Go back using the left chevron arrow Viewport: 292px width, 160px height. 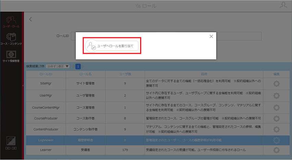31,19
